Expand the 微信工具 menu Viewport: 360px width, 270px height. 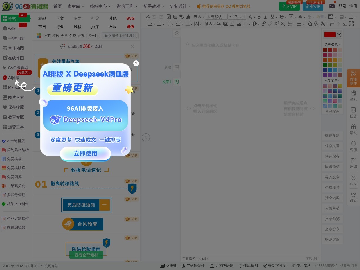pyautogui.click(x=127, y=6)
